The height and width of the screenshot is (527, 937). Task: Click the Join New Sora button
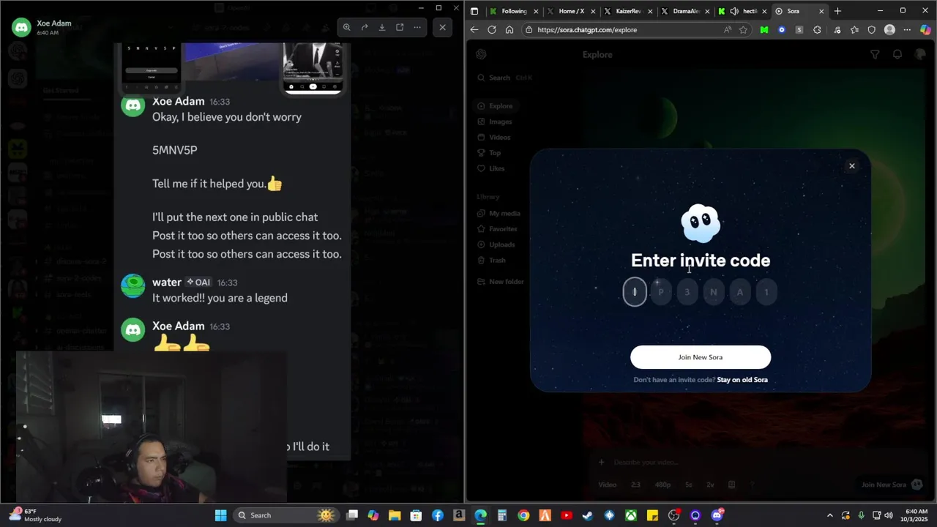(x=701, y=357)
